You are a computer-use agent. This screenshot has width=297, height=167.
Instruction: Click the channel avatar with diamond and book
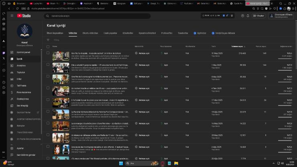point(24,31)
